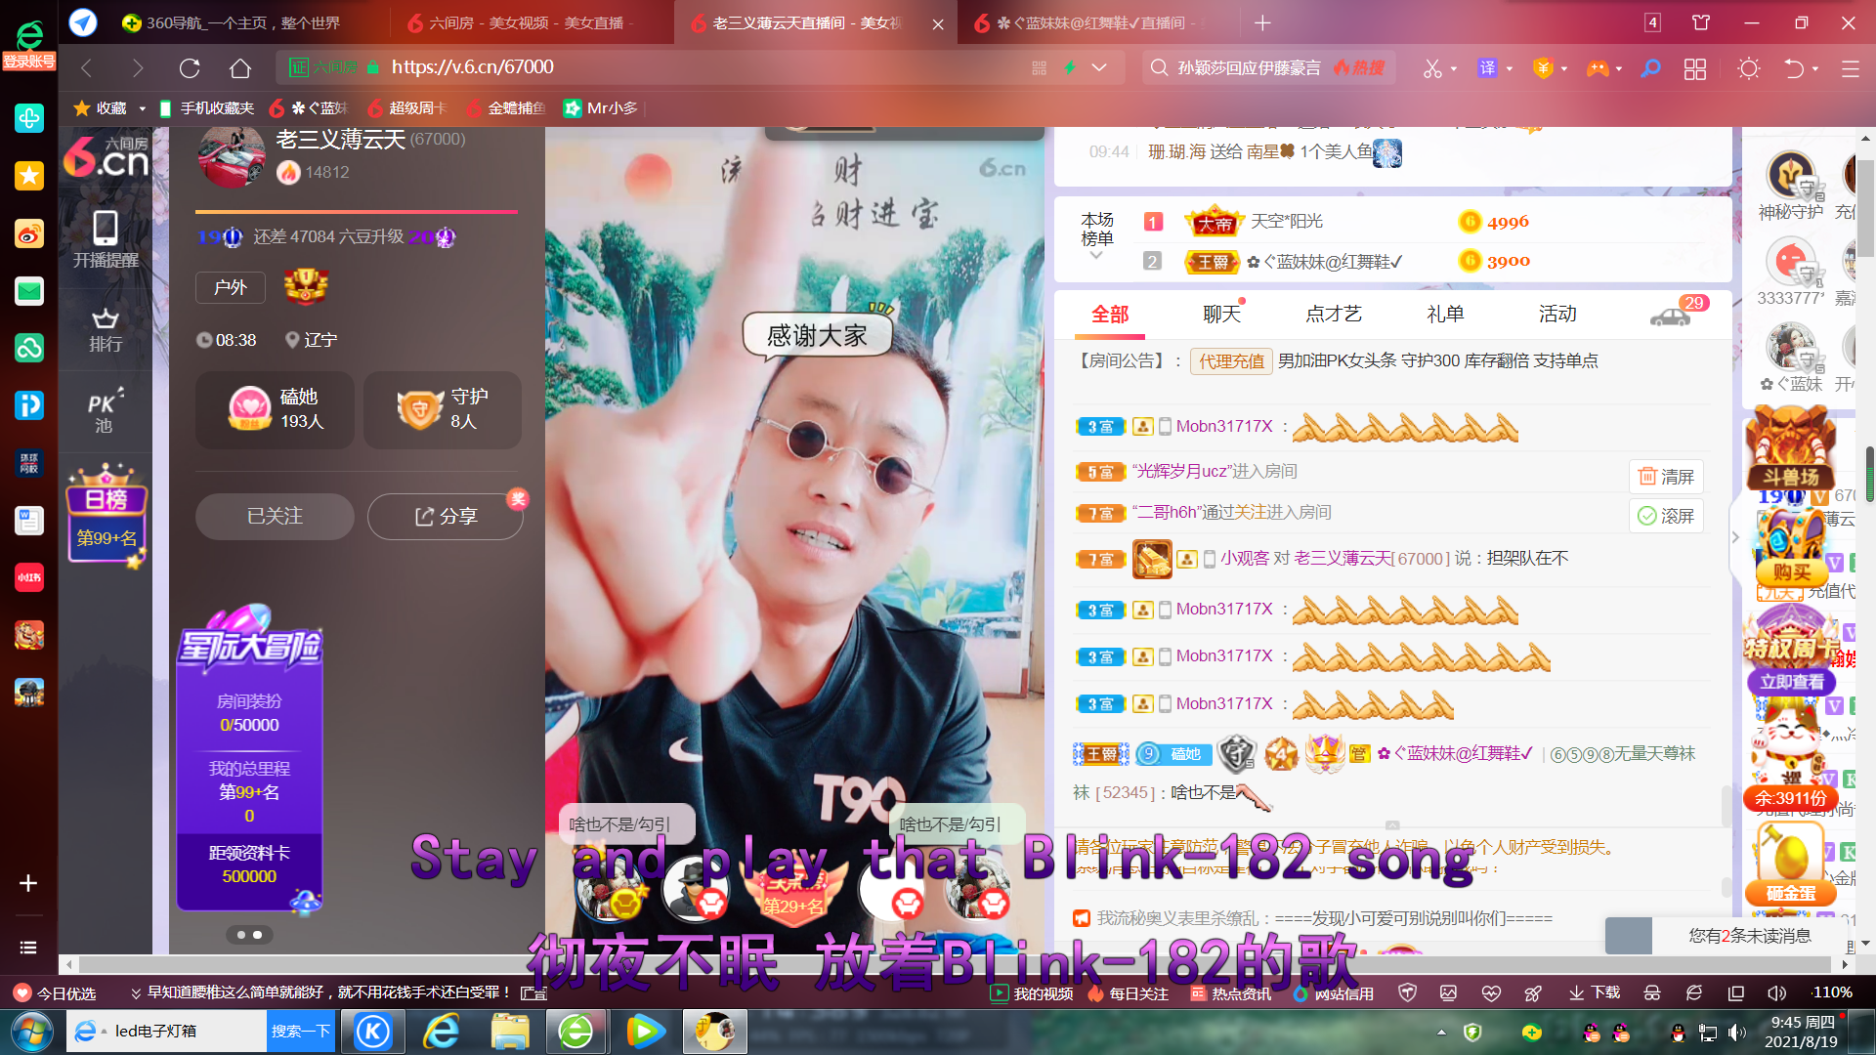
Task: Expand the chat input drag handle
Action: coord(1392,826)
